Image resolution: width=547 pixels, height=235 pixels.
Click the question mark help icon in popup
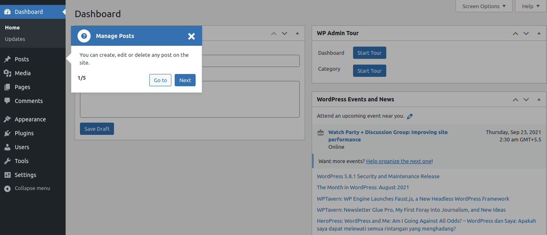coord(84,36)
